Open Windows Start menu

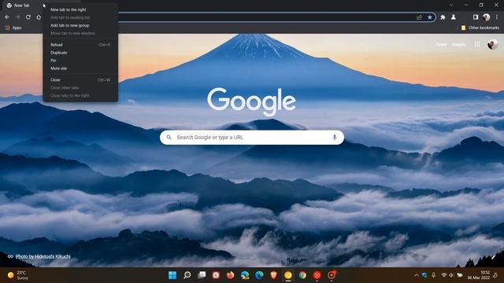click(x=172, y=275)
